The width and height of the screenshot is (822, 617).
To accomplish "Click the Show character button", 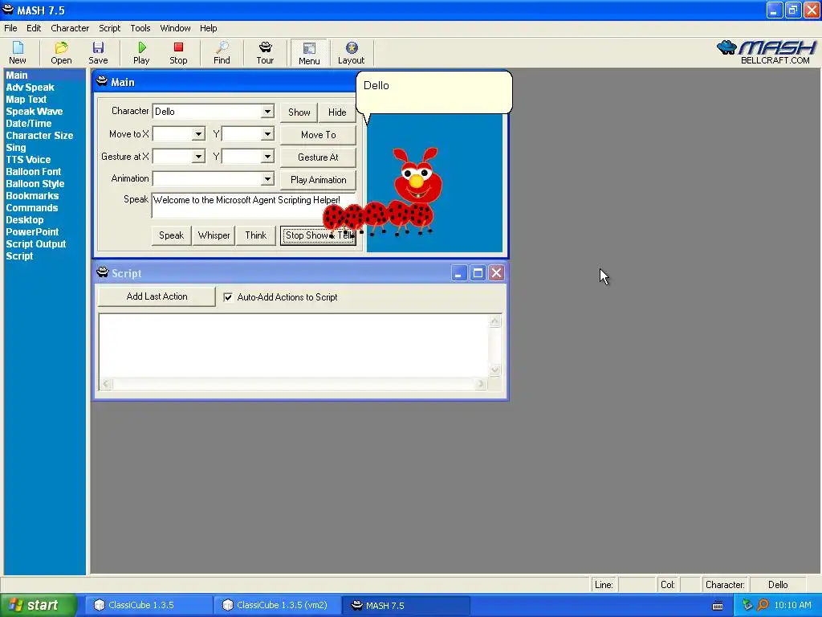I will tap(299, 112).
